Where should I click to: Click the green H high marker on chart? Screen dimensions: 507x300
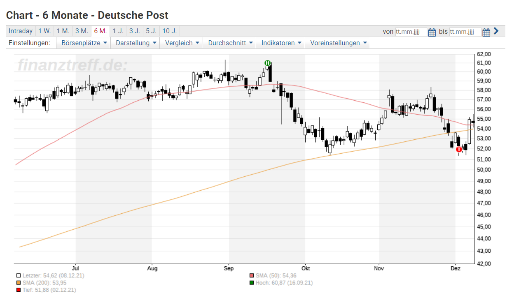point(268,63)
